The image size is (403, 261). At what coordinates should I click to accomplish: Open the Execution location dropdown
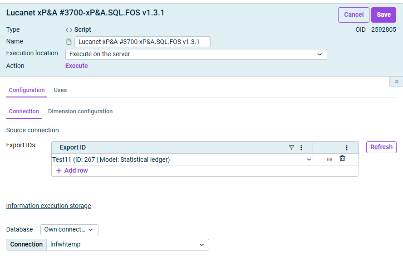click(196, 54)
